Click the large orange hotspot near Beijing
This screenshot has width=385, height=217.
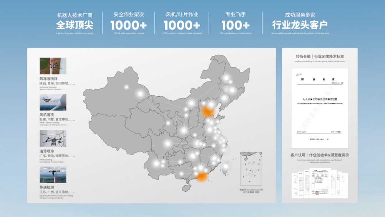pos(207,111)
